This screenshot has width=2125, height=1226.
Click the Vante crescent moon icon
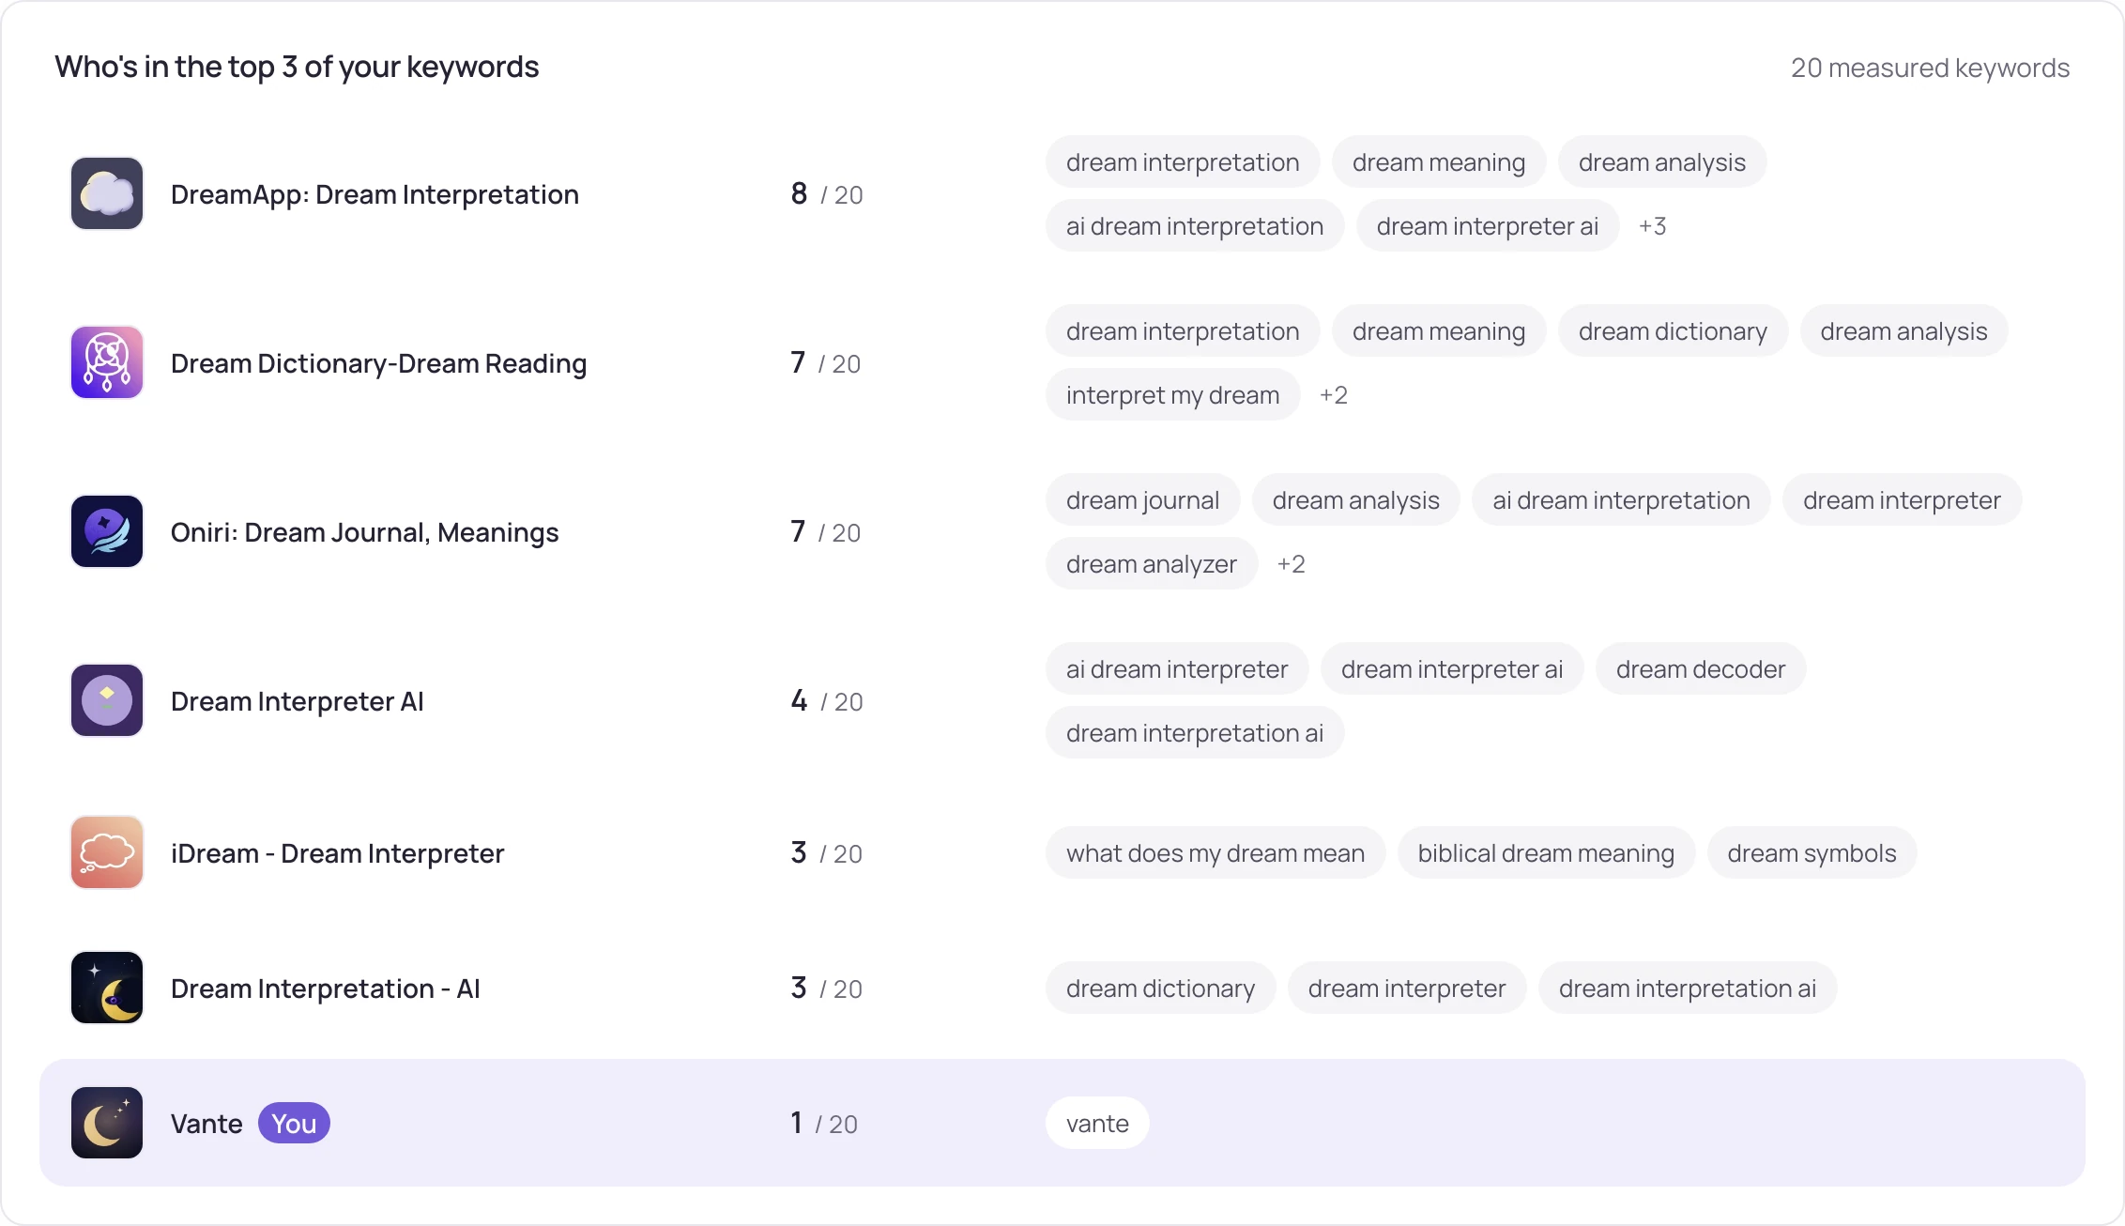click(107, 1123)
